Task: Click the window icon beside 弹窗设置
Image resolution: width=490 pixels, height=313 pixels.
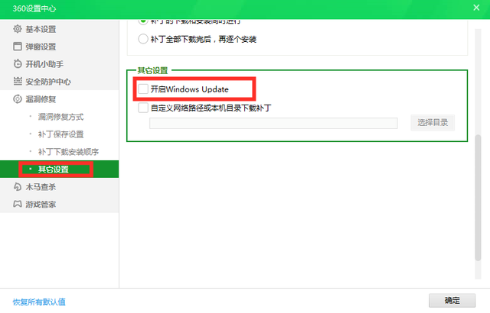Action: pyautogui.click(x=18, y=47)
